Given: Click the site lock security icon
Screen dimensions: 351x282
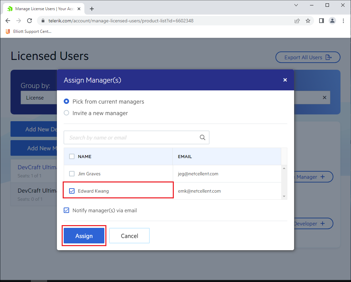Looking at the screenshot, I should 43,21.
